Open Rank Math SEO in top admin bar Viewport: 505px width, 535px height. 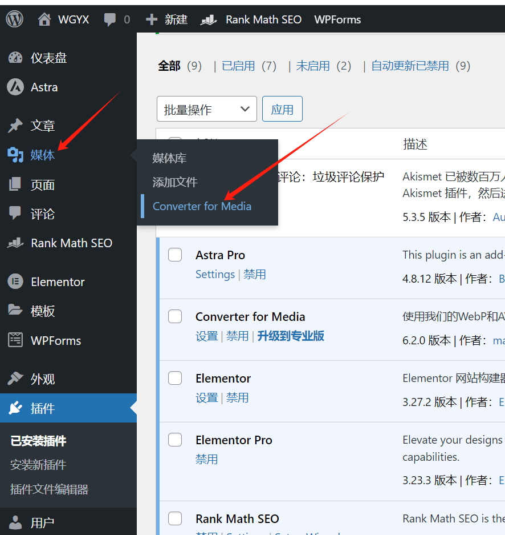coord(263,19)
